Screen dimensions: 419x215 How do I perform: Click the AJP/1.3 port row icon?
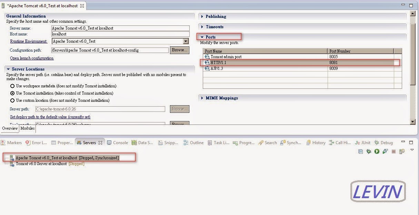pyautogui.click(x=207, y=68)
